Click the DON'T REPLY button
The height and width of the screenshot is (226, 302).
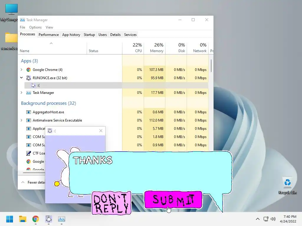click(111, 203)
